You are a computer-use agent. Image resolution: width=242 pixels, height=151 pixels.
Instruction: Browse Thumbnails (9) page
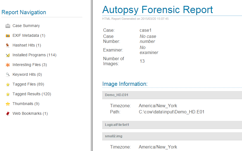click(26, 104)
